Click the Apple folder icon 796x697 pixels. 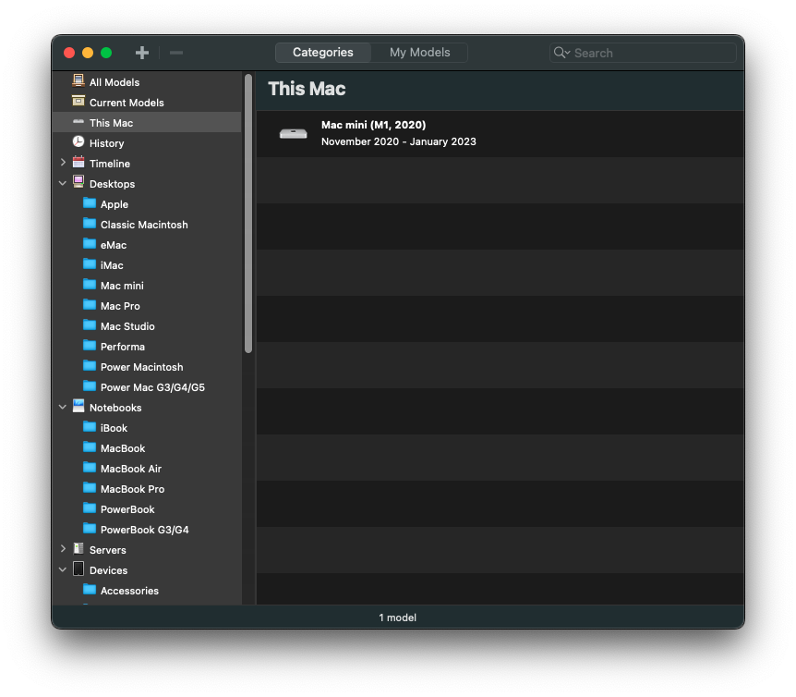pos(90,203)
